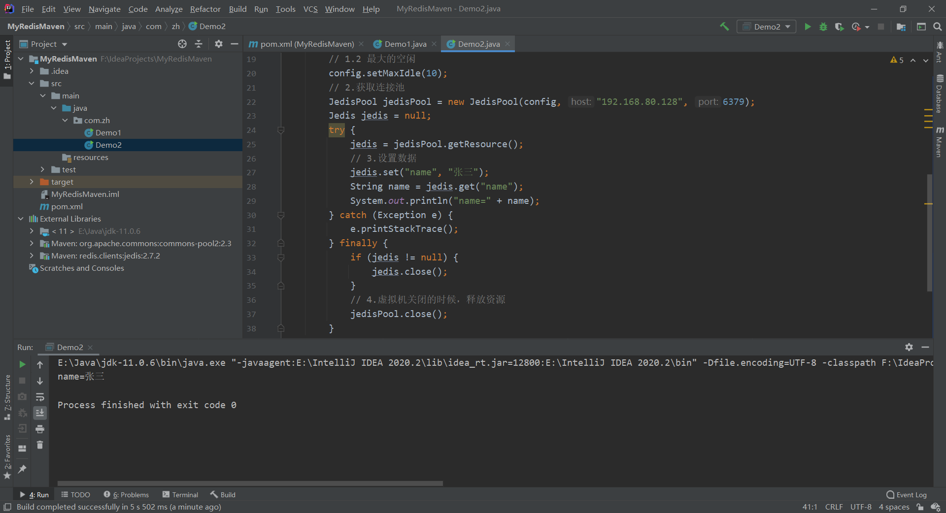Run Demo2 with coverage icon
The width and height of the screenshot is (946, 513).
pyautogui.click(x=840, y=27)
